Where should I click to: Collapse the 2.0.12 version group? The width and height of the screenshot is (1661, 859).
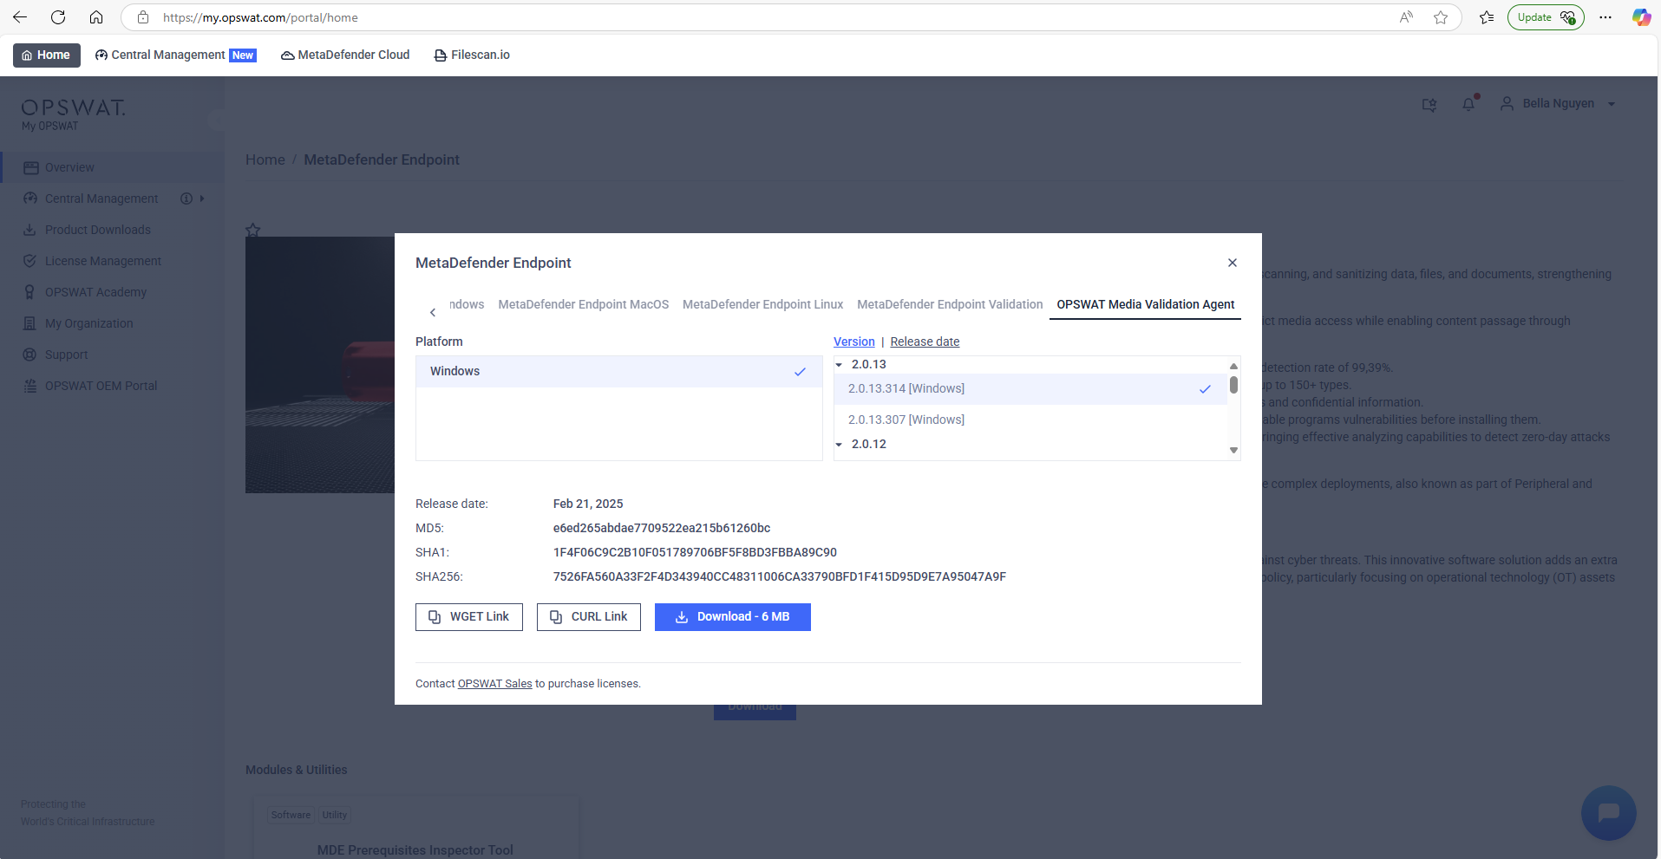(839, 445)
